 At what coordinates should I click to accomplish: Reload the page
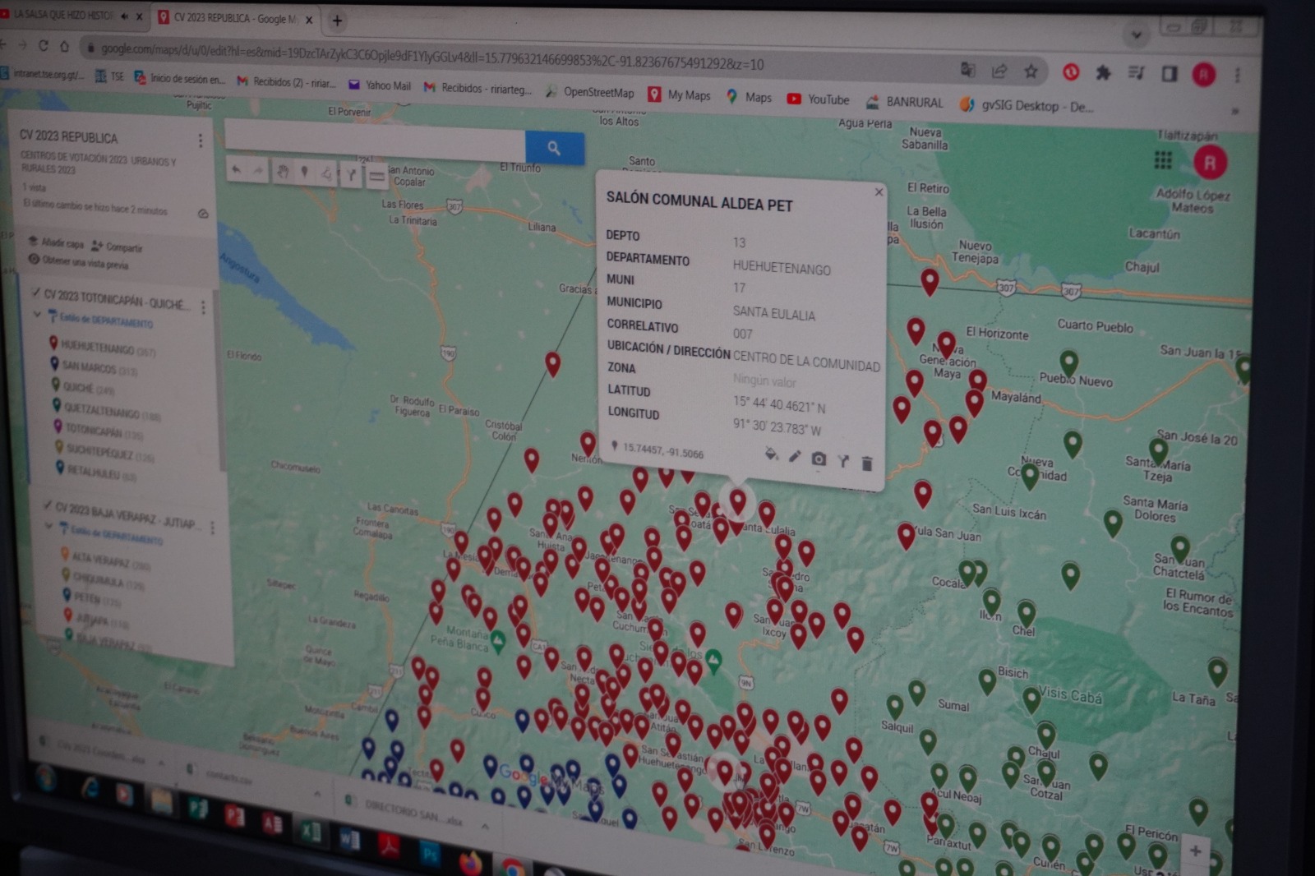click(x=42, y=44)
